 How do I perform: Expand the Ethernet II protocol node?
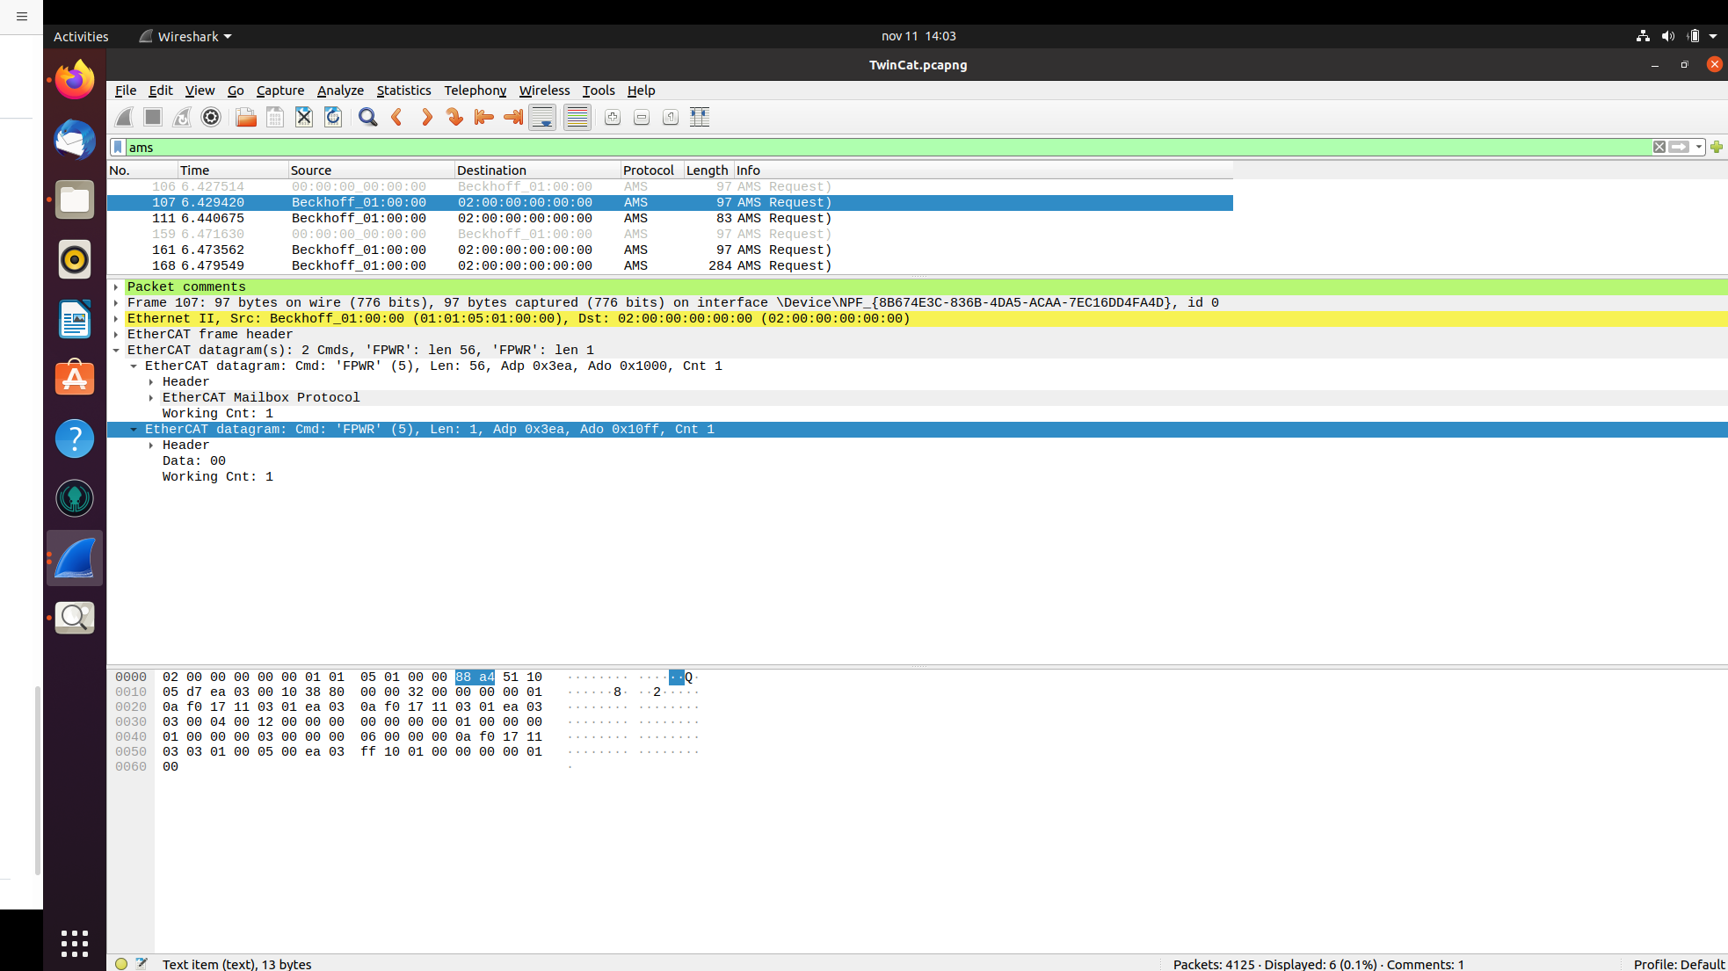(117, 318)
